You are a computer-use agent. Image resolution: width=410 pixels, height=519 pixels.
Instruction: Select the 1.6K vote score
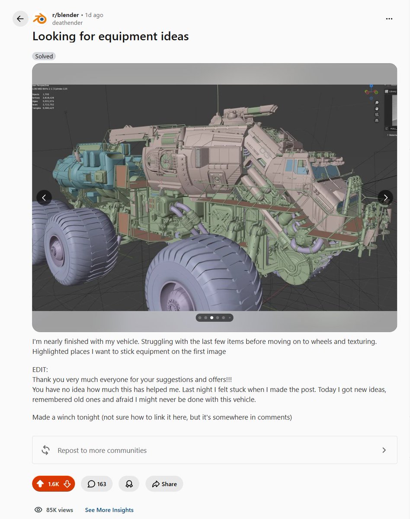(x=54, y=484)
